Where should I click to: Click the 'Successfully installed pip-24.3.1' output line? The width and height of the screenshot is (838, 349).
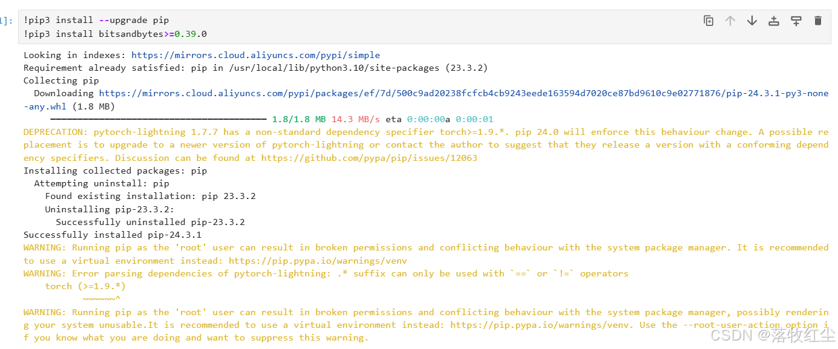click(113, 235)
